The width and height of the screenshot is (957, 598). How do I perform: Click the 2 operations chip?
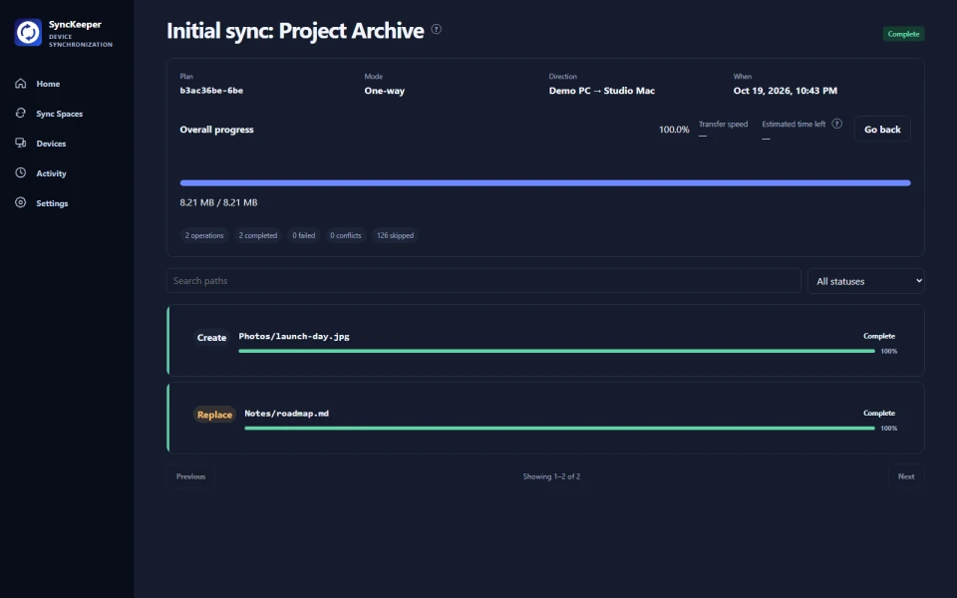204,235
